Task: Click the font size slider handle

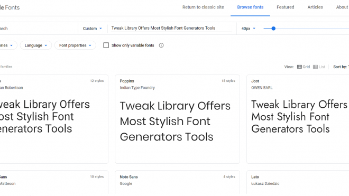Action: tap(273, 29)
